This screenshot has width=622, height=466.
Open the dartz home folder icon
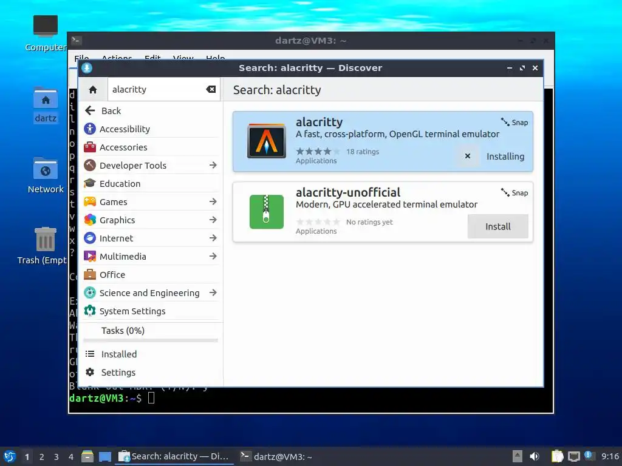45,104
